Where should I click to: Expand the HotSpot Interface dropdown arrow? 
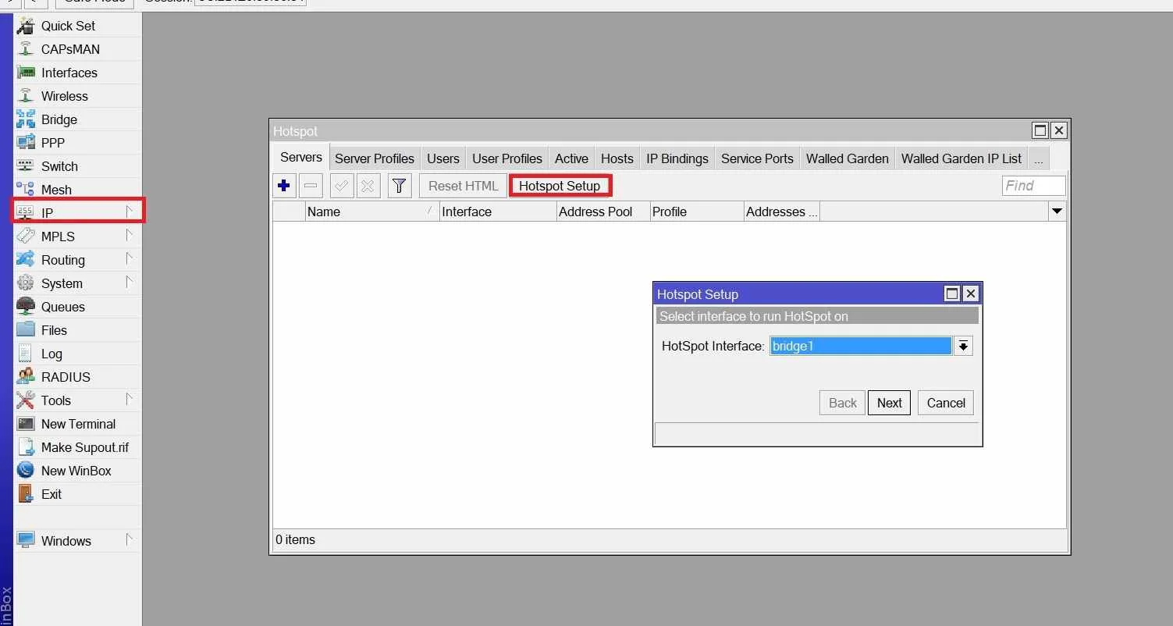(964, 346)
